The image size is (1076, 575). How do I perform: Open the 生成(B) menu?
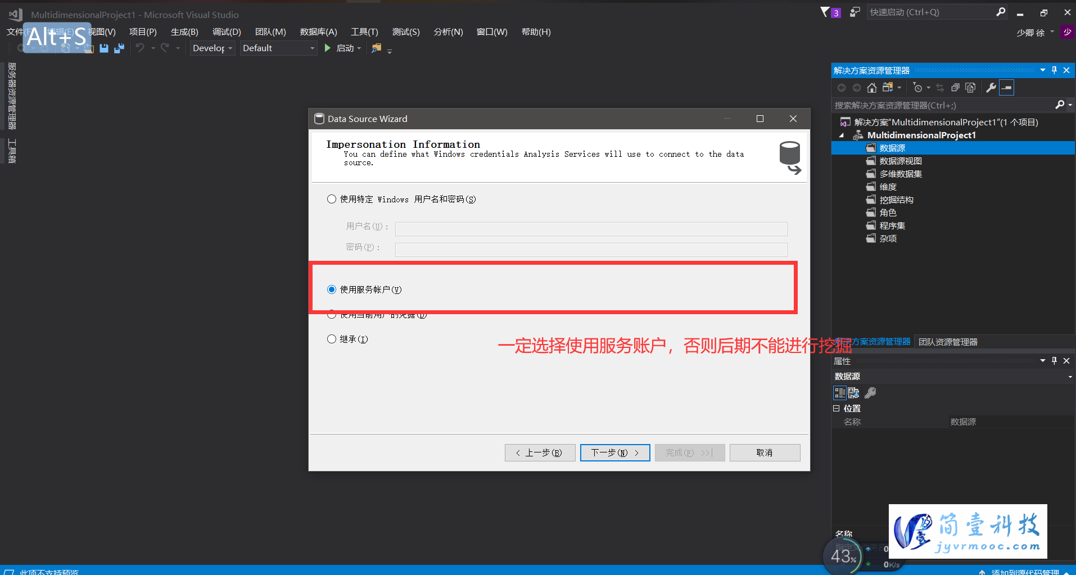pos(184,32)
